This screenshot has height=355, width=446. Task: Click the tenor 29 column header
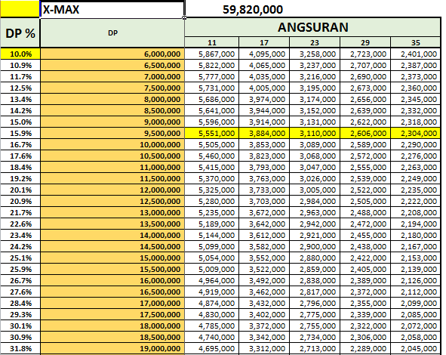(365, 42)
